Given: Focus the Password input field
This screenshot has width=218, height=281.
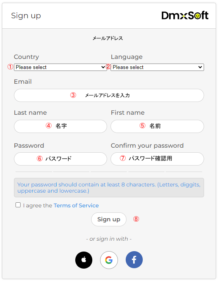Looking at the screenshot, I should (x=61, y=159).
